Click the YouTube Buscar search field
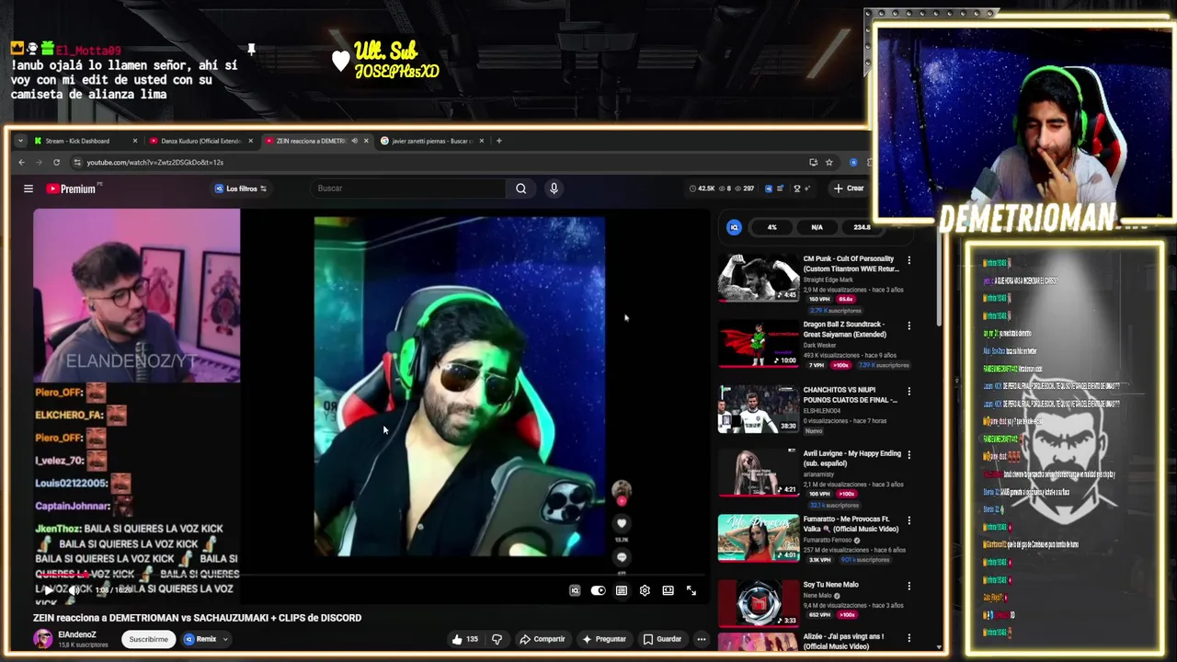This screenshot has width=1177, height=662. 409,188
